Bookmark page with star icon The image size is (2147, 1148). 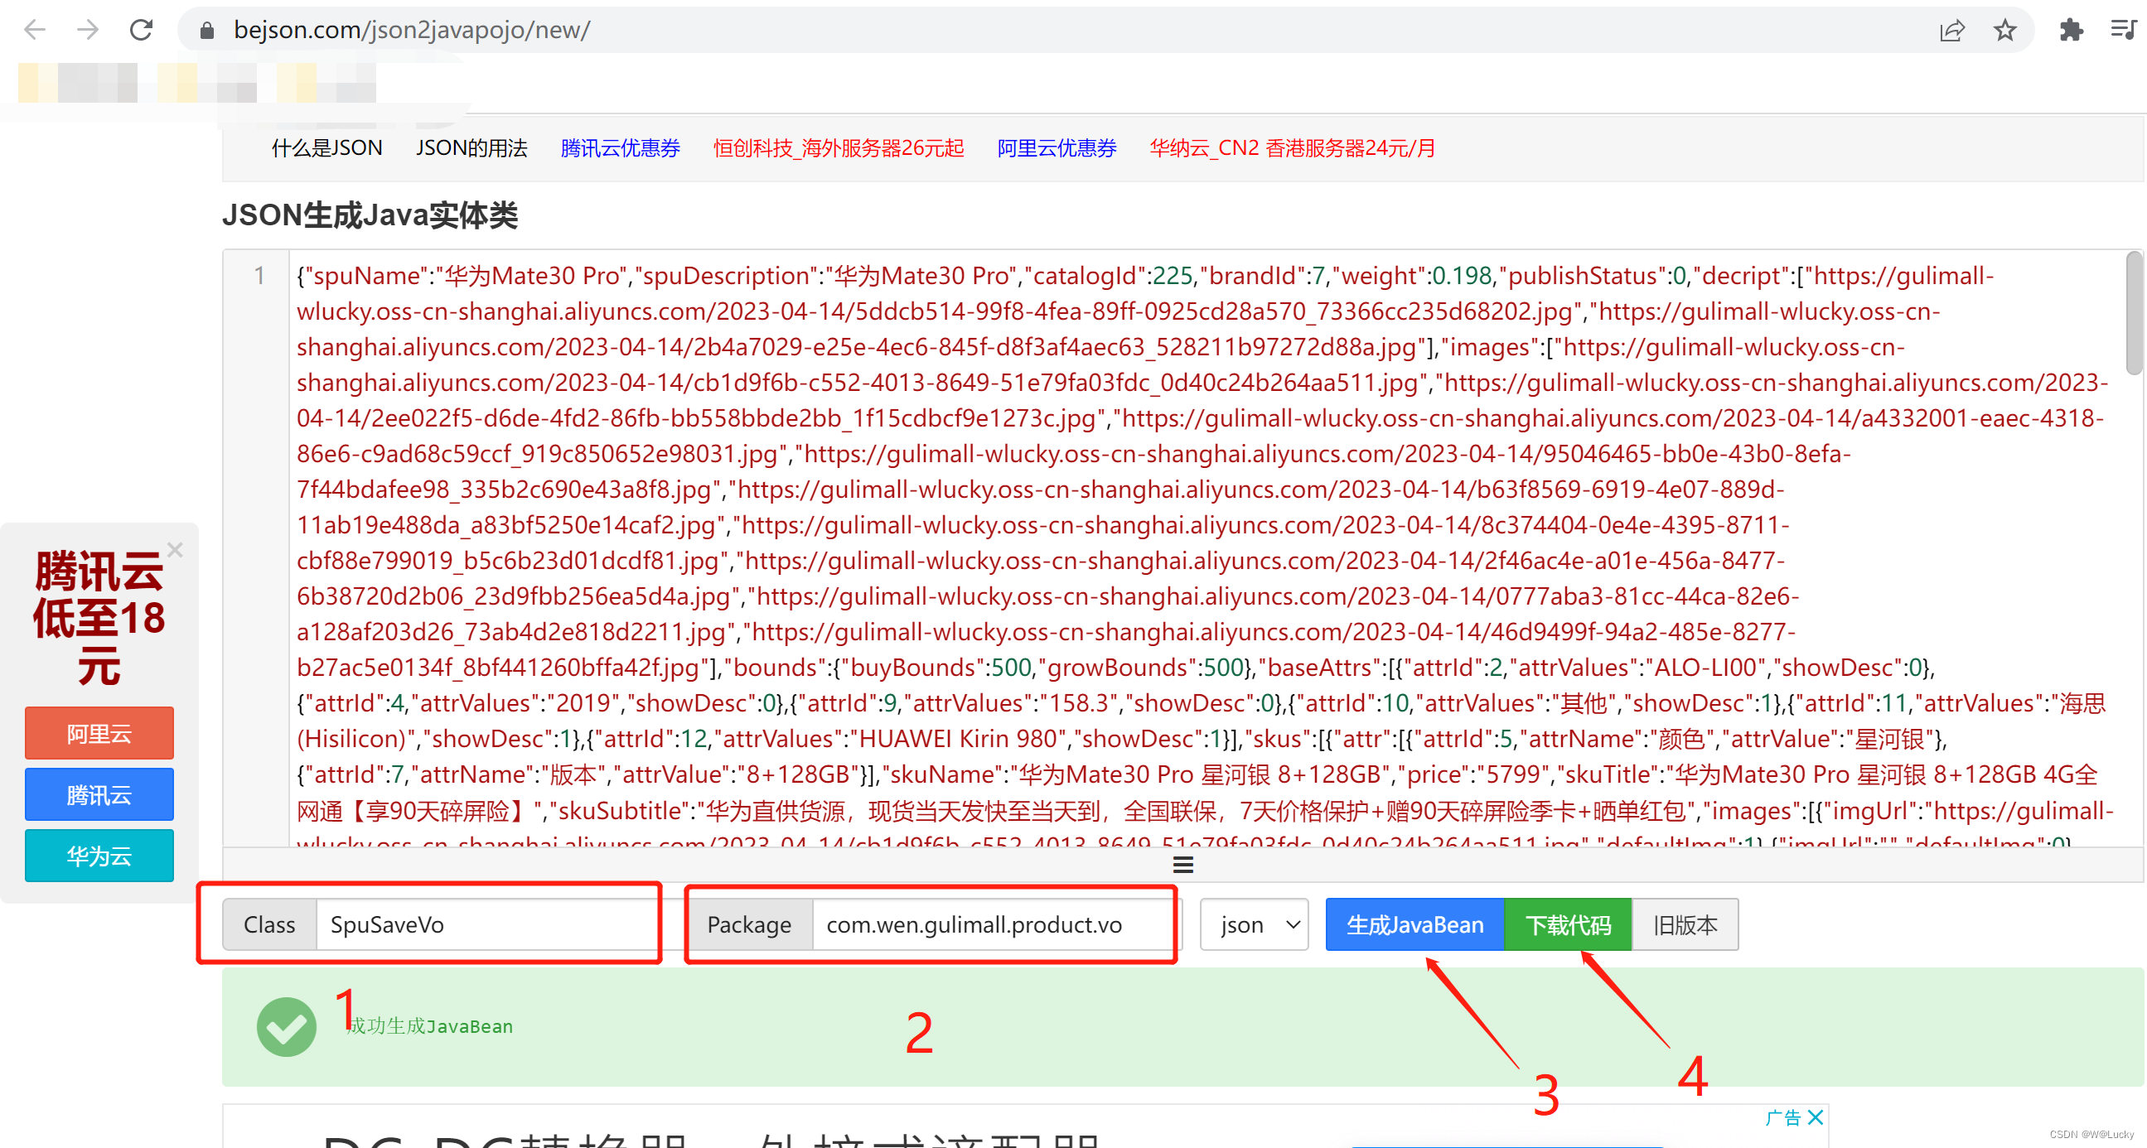tap(2004, 31)
